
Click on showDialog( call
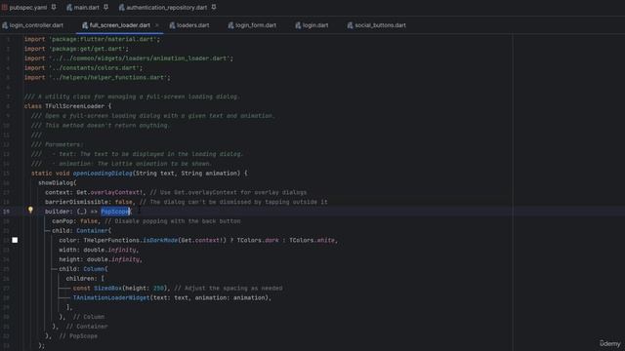pyautogui.click(x=58, y=182)
